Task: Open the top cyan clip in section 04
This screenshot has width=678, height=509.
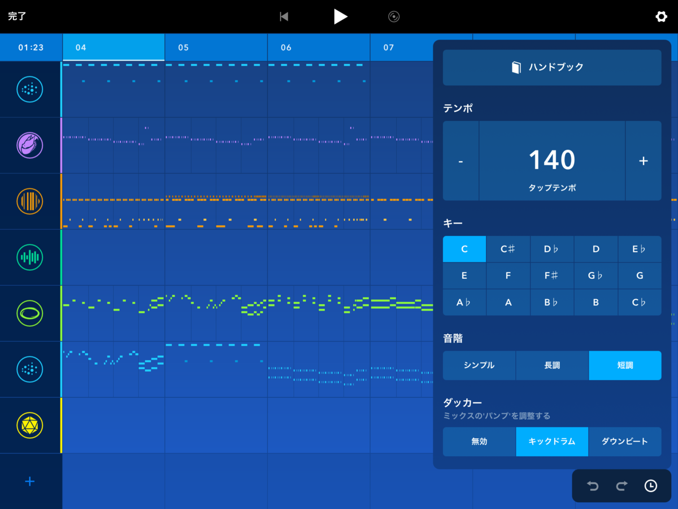Action: (114, 89)
